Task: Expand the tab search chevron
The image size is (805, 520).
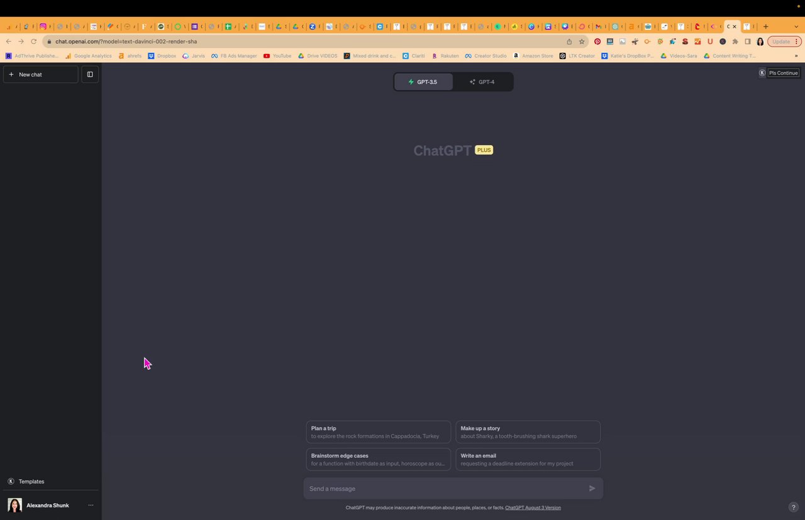Action: click(x=796, y=26)
